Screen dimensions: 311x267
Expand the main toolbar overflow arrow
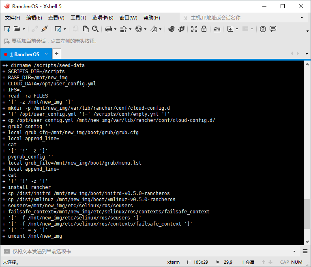308,31
